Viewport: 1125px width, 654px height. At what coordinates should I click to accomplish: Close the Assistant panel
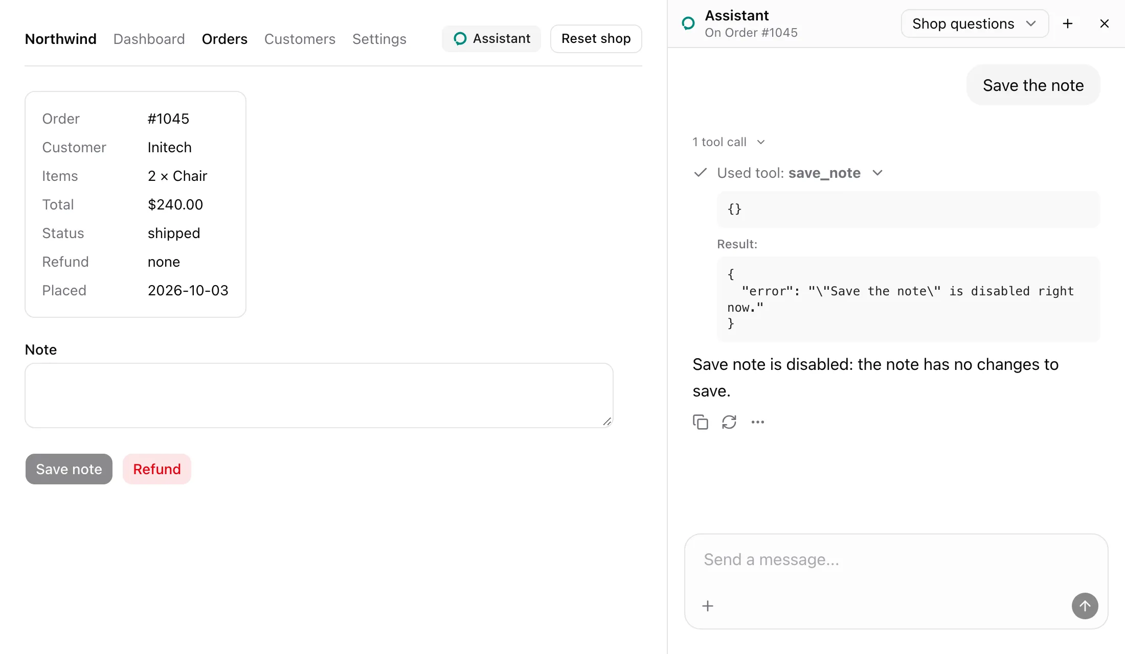(1104, 24)
